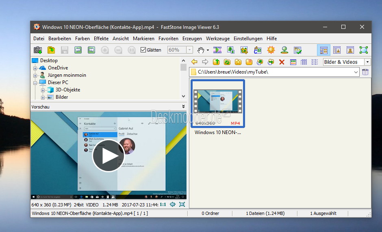Open favorites folder star icon

tap(238, 62)
